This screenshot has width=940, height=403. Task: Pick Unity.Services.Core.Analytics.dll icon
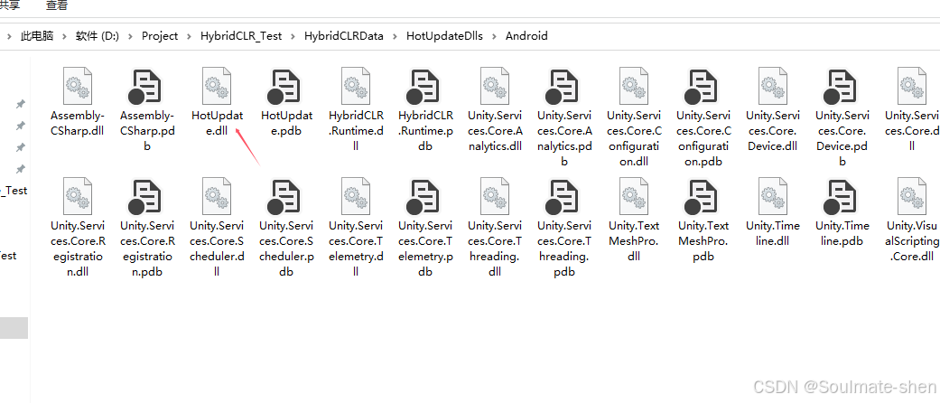[x=495, y=86]
